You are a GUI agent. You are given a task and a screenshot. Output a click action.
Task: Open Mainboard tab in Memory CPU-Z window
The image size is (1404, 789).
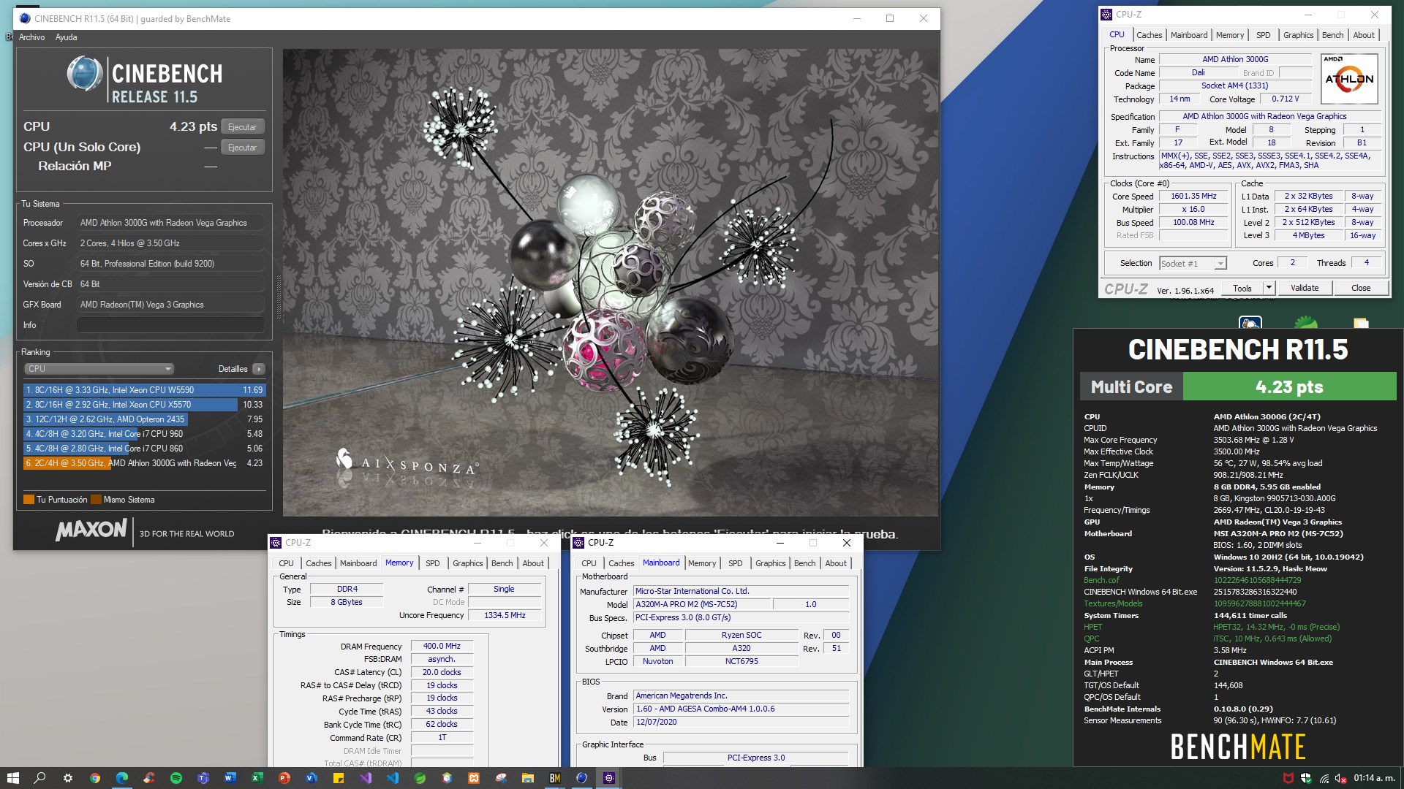pyautogui.click(x=358, y=563)
